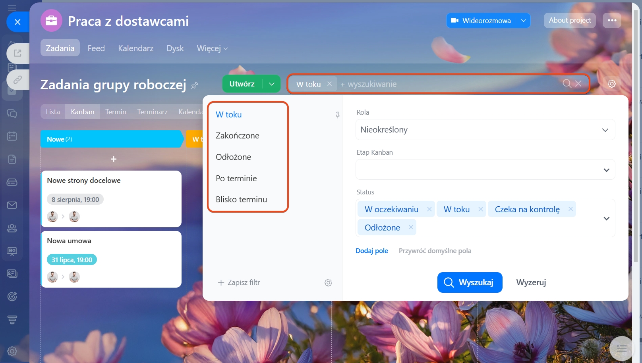
Task: Open the project in a new window icon
Action: [x=17, y=53]
